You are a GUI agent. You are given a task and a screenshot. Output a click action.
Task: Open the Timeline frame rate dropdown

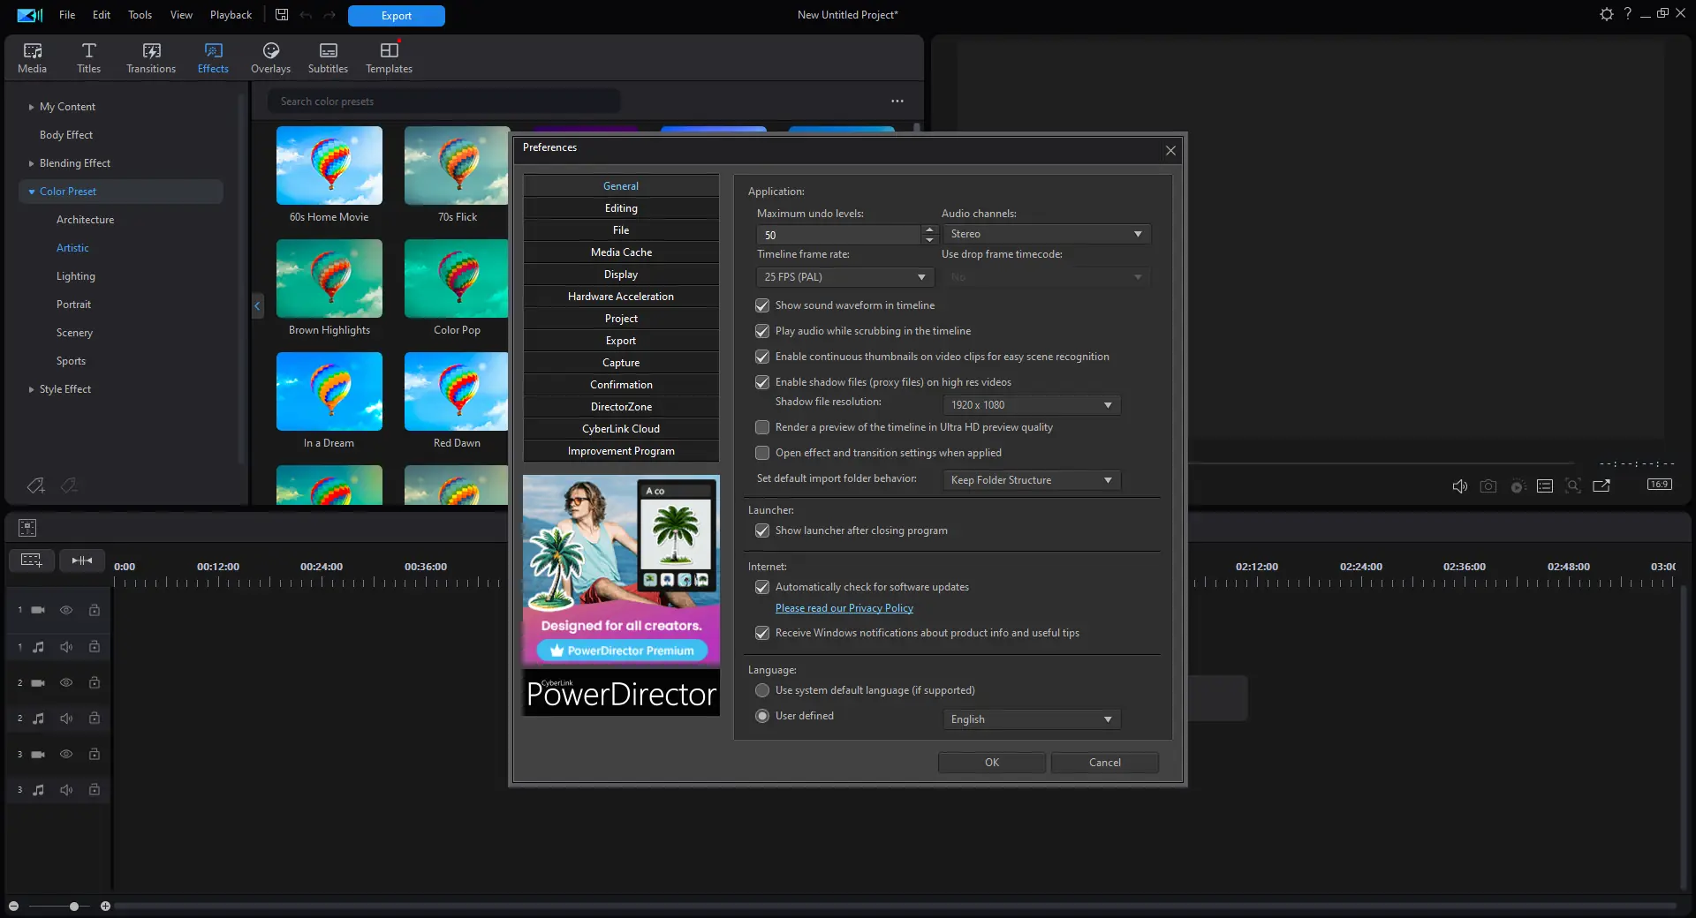[x=845, y=277]
